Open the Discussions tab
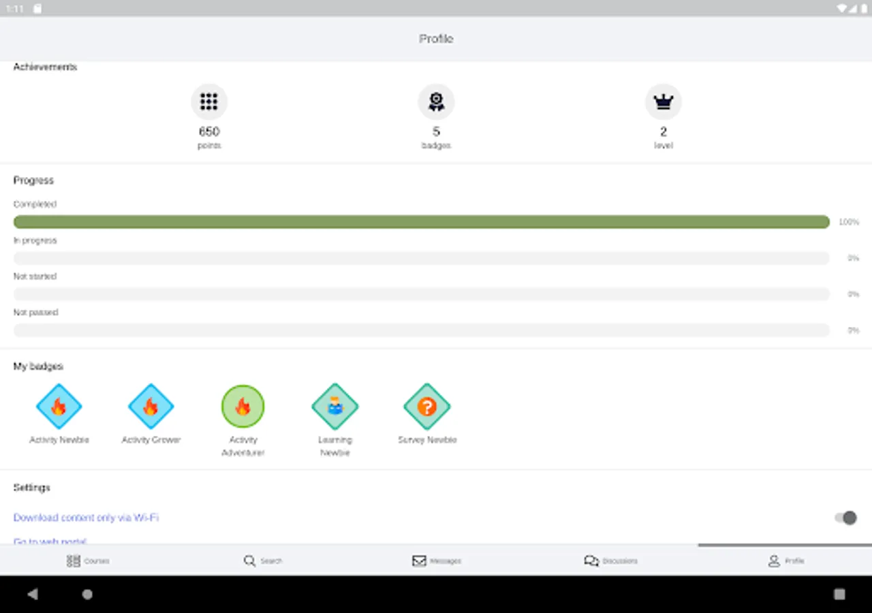The width and height of the screenshot is (872, 613). (610, 561)
